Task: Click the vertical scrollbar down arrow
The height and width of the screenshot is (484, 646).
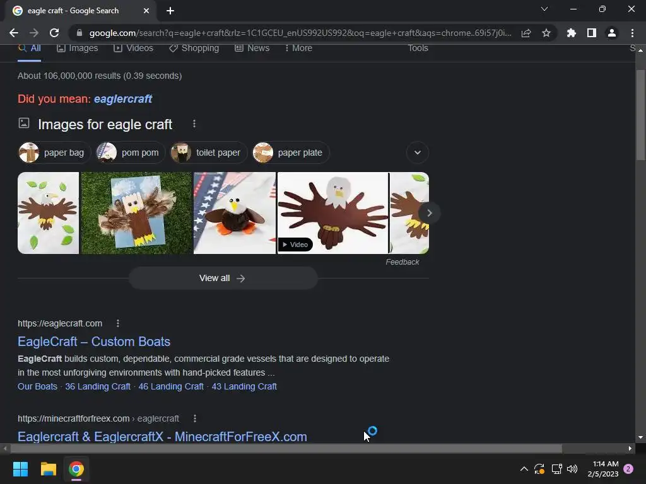Action: [640, 437]
